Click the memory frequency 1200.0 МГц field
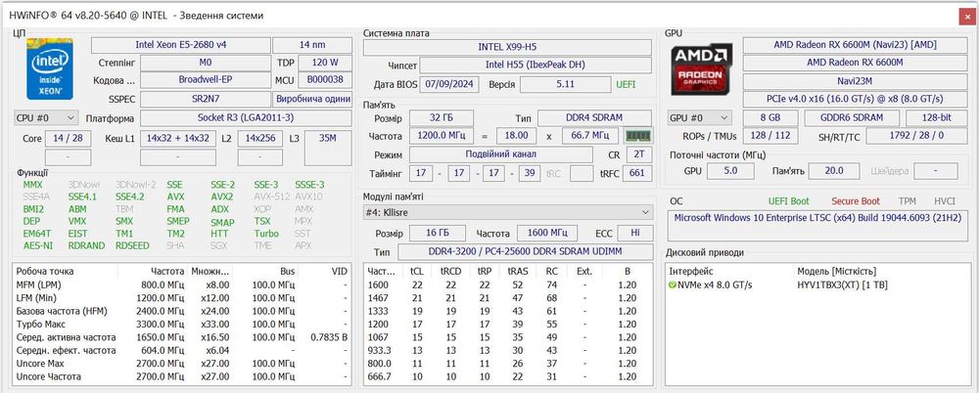The height and width of the screenshot is (393, 979). pos(441,135)
